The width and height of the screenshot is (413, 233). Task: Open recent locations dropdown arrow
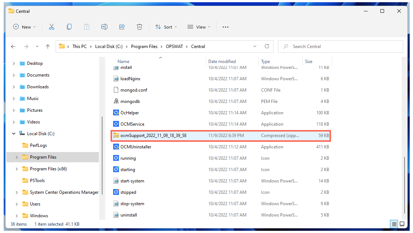click(37, 47)
